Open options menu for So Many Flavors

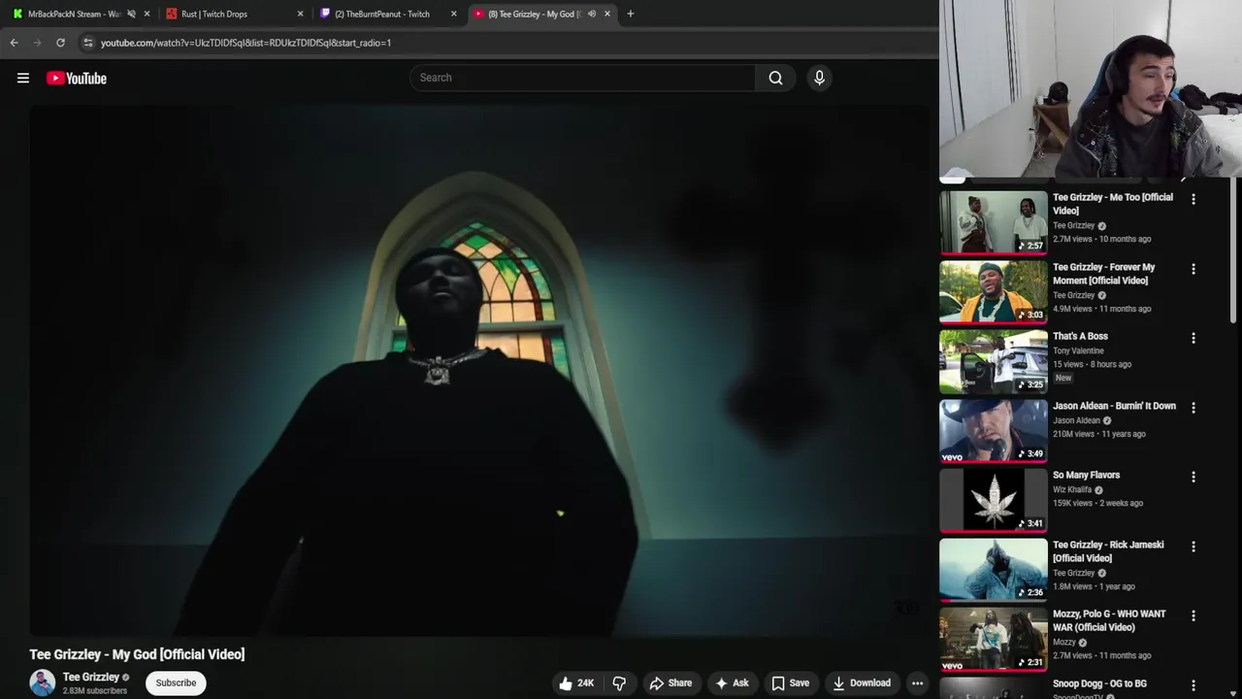1193,477
